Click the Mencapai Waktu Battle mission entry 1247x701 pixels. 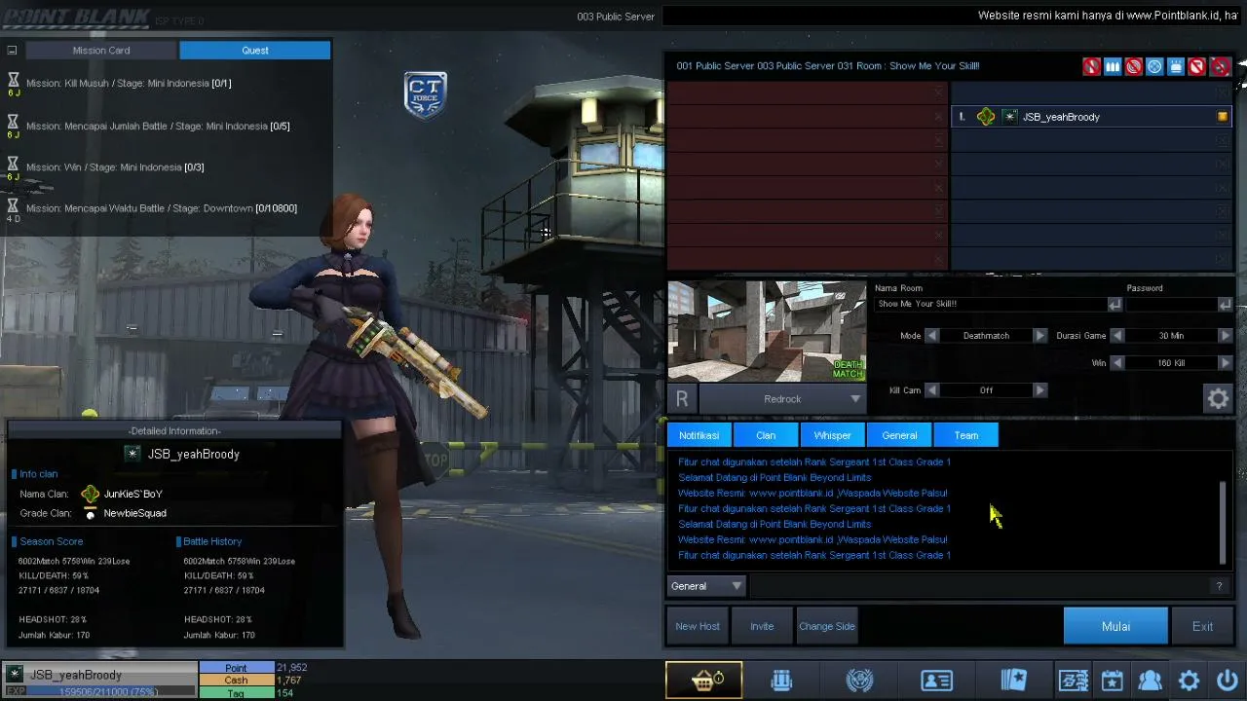click(x=162, y=208)
